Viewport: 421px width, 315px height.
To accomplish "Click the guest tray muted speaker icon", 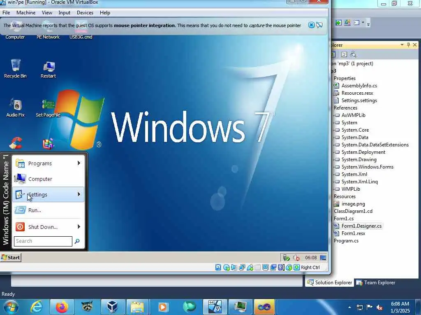I will coord(296,258).
